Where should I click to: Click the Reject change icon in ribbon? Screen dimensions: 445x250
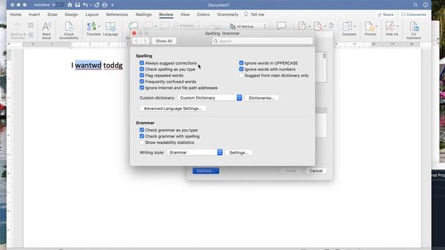tap(318, 26)
